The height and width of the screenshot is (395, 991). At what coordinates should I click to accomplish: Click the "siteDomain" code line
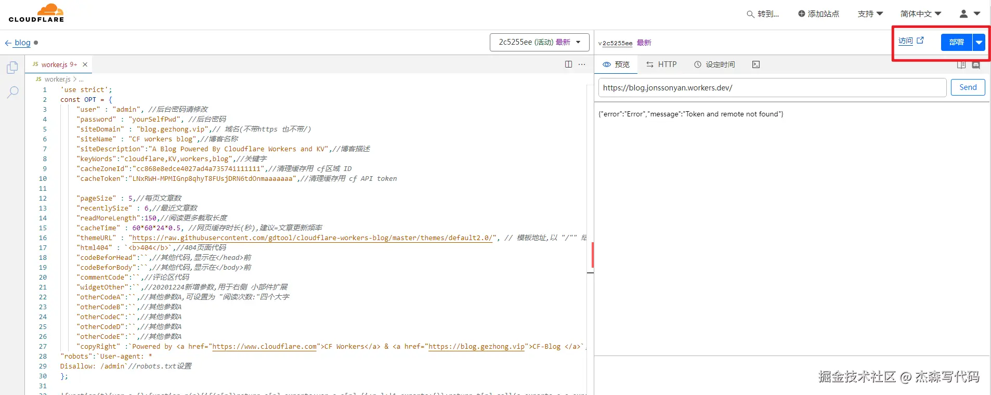click(x=193, y=129)
